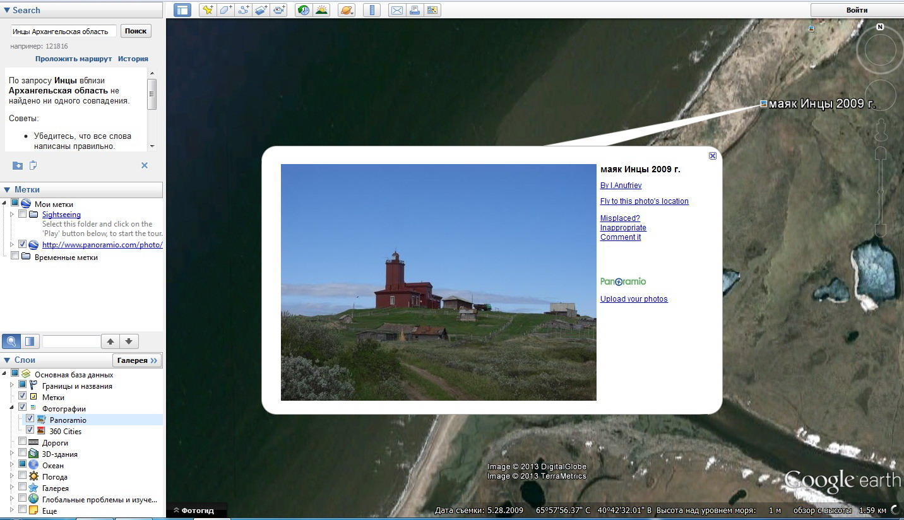Toggle sunlight across the landscape

click(322, 10)
